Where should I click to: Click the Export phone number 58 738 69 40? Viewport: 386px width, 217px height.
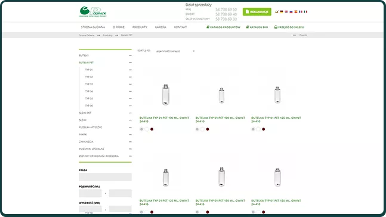point(226,14)
